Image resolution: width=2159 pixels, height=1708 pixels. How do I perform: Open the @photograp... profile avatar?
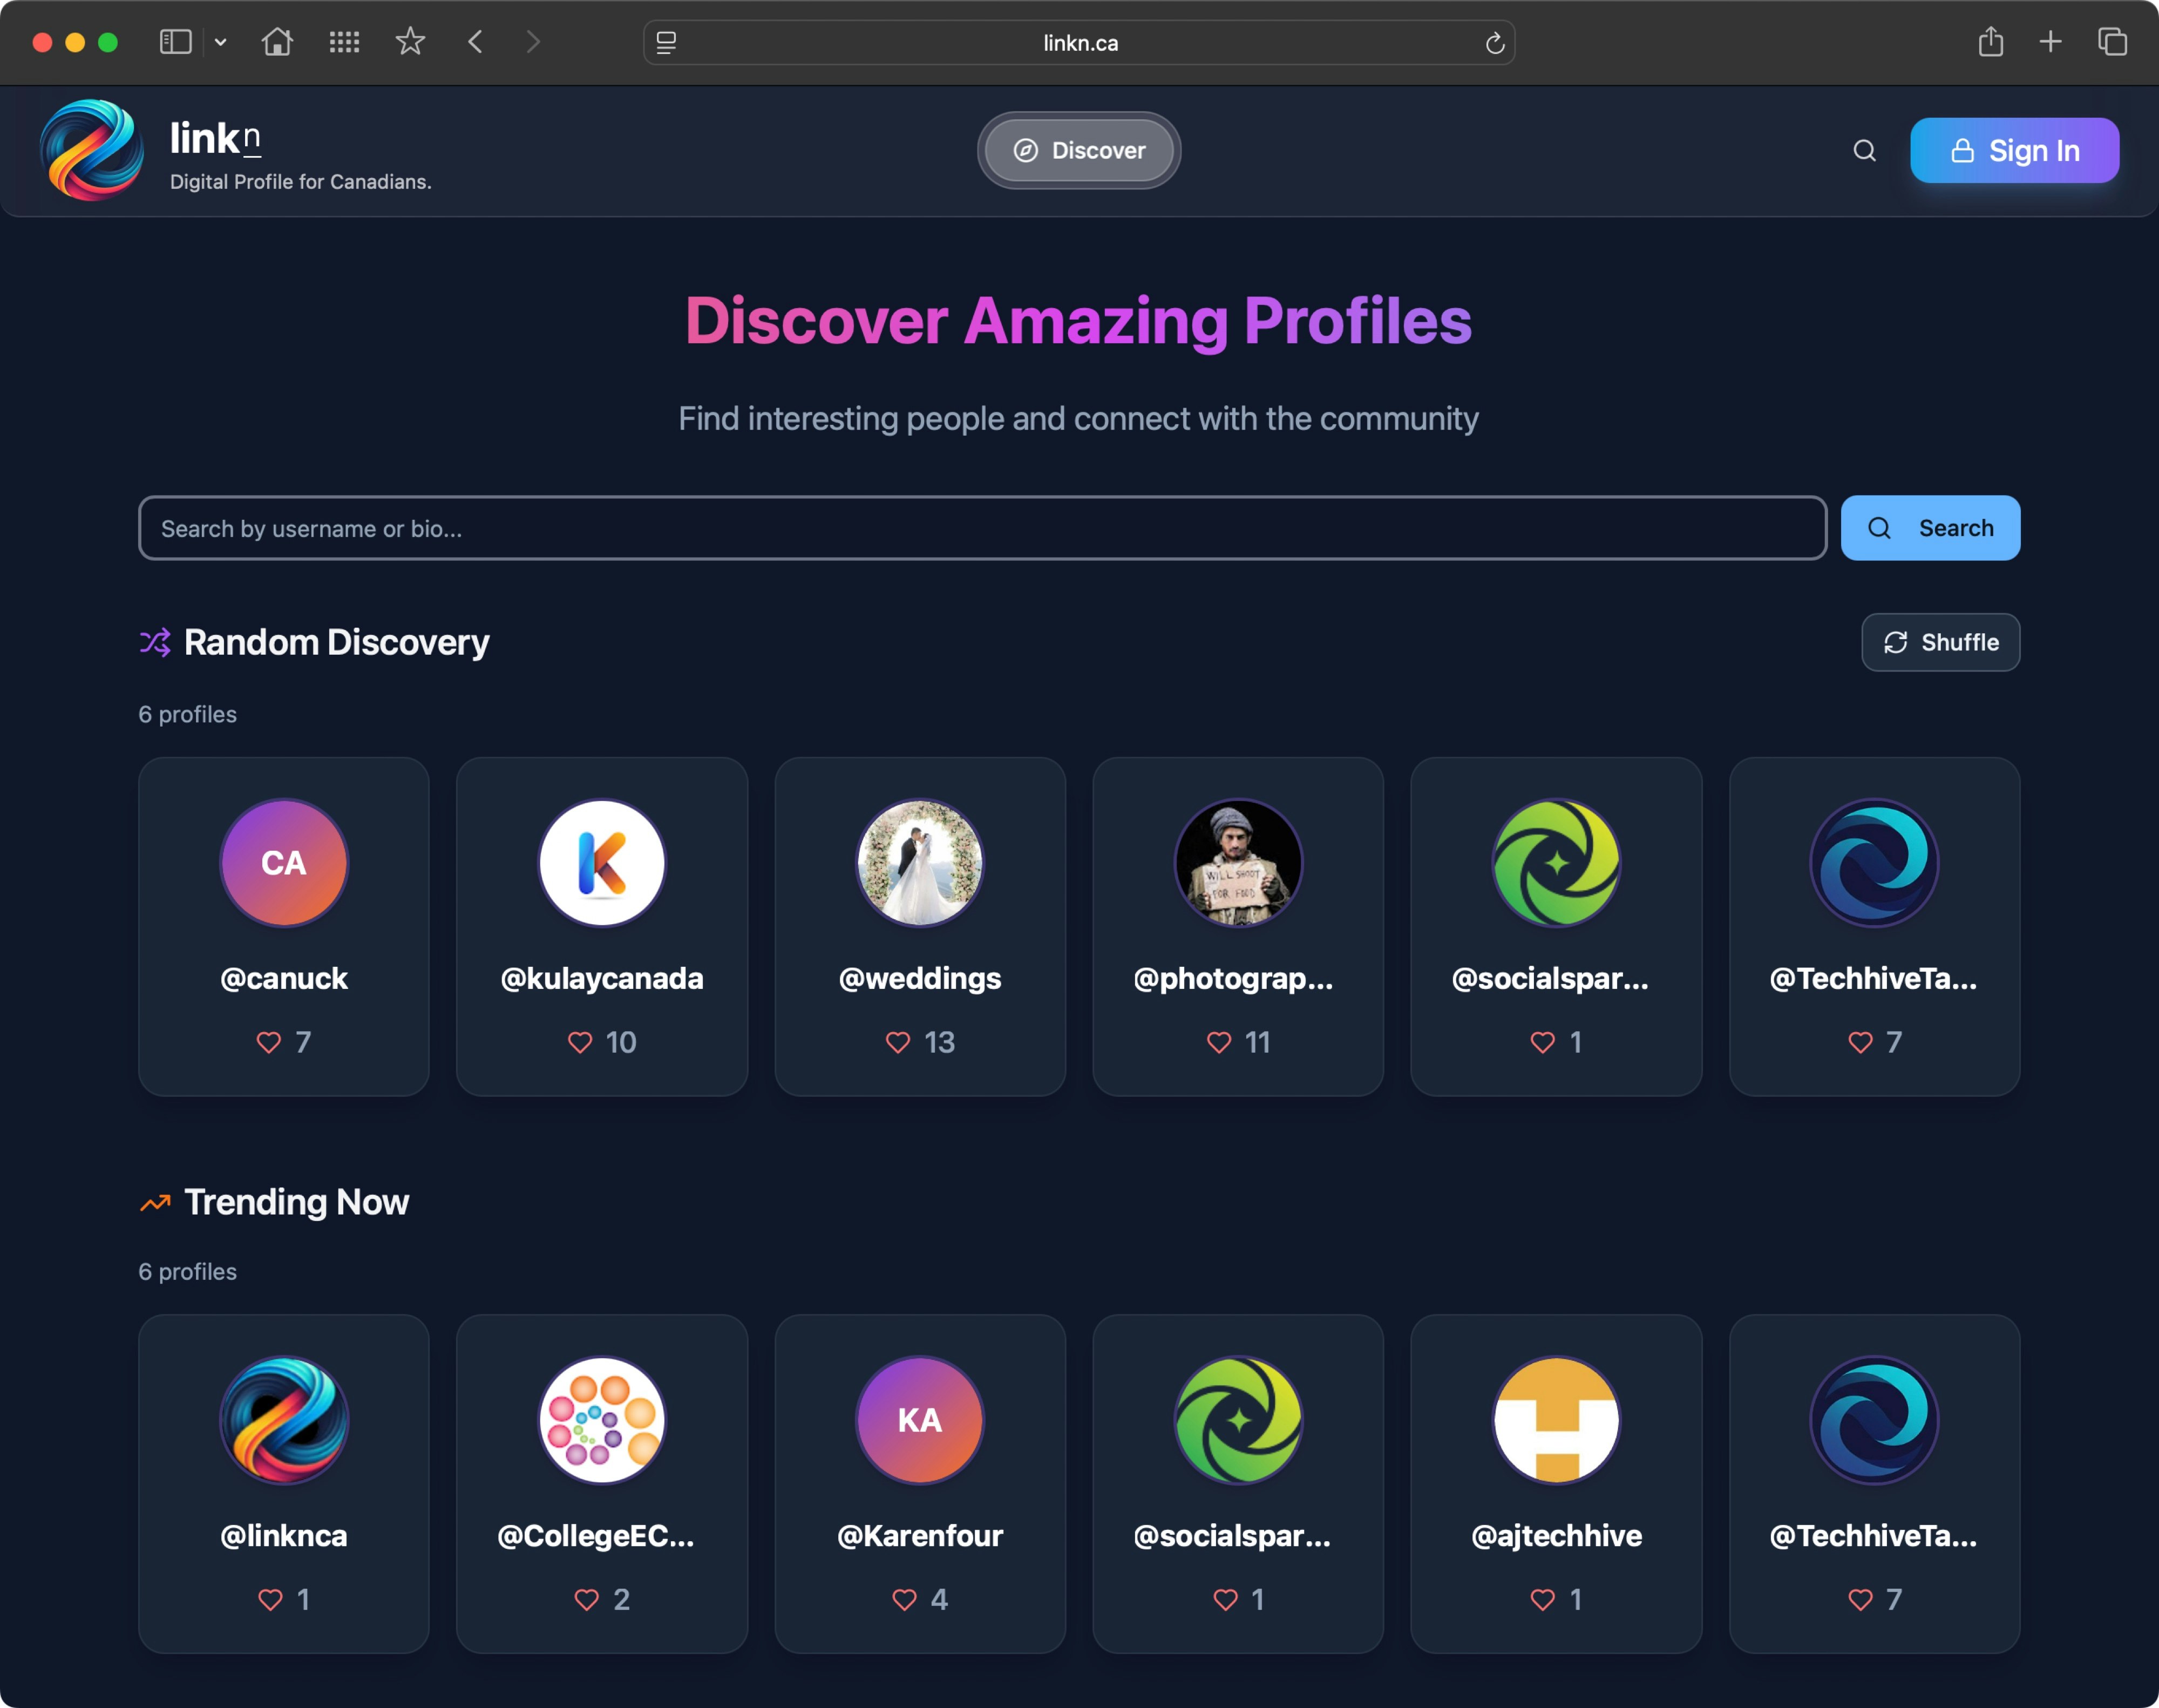(1238, 862)
